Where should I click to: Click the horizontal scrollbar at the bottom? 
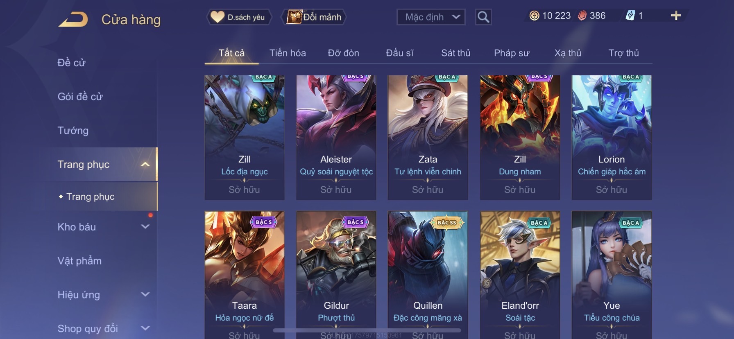pos(367,330)
